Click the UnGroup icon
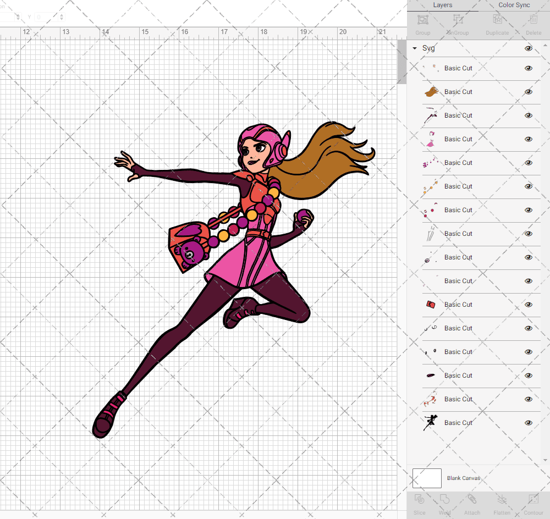This screenshot has width=550, height=519. (458, 19)
